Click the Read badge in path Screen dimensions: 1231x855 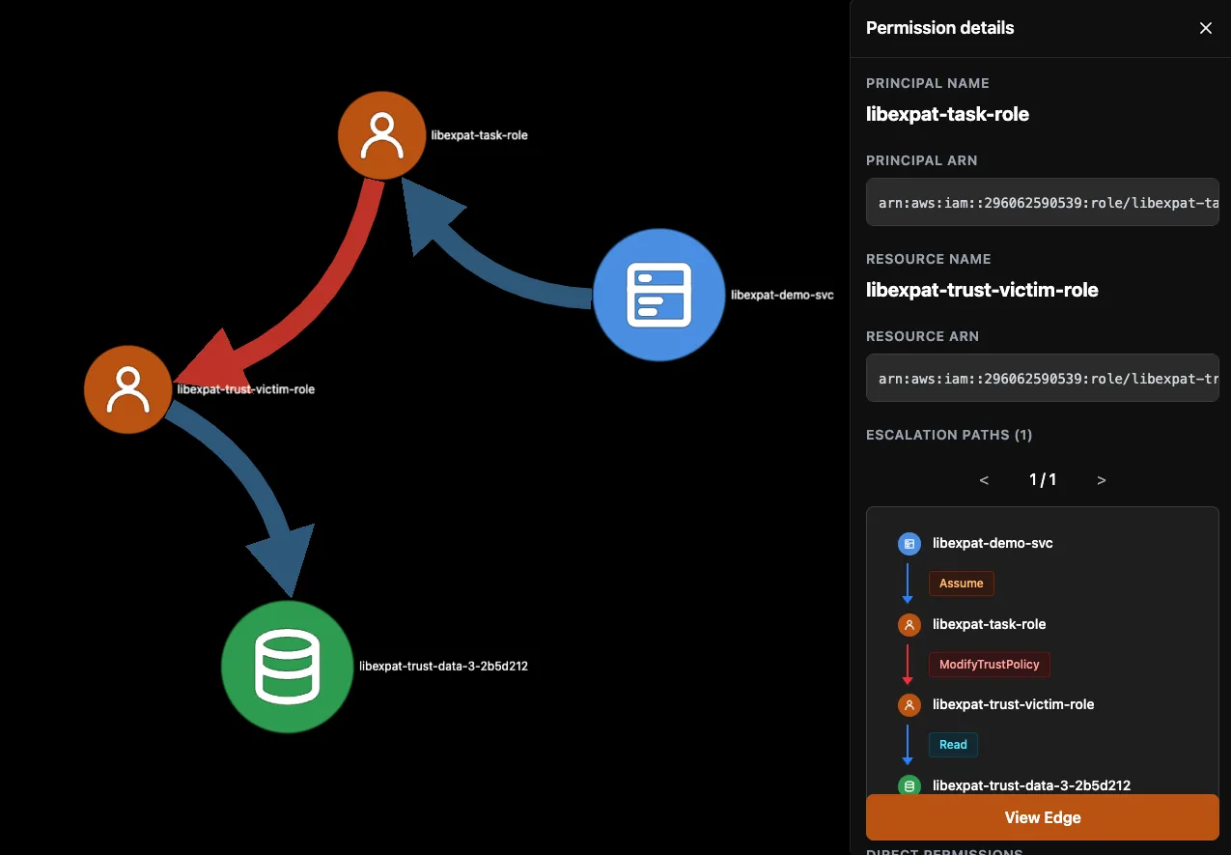click(953, 745)
